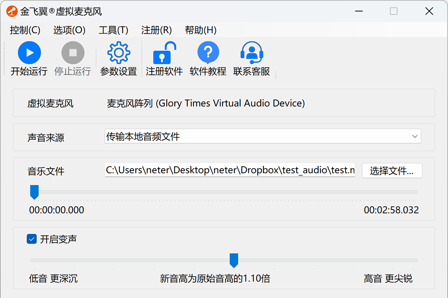Click the blue 开始运行 play icon

click(x=29, y=53)
